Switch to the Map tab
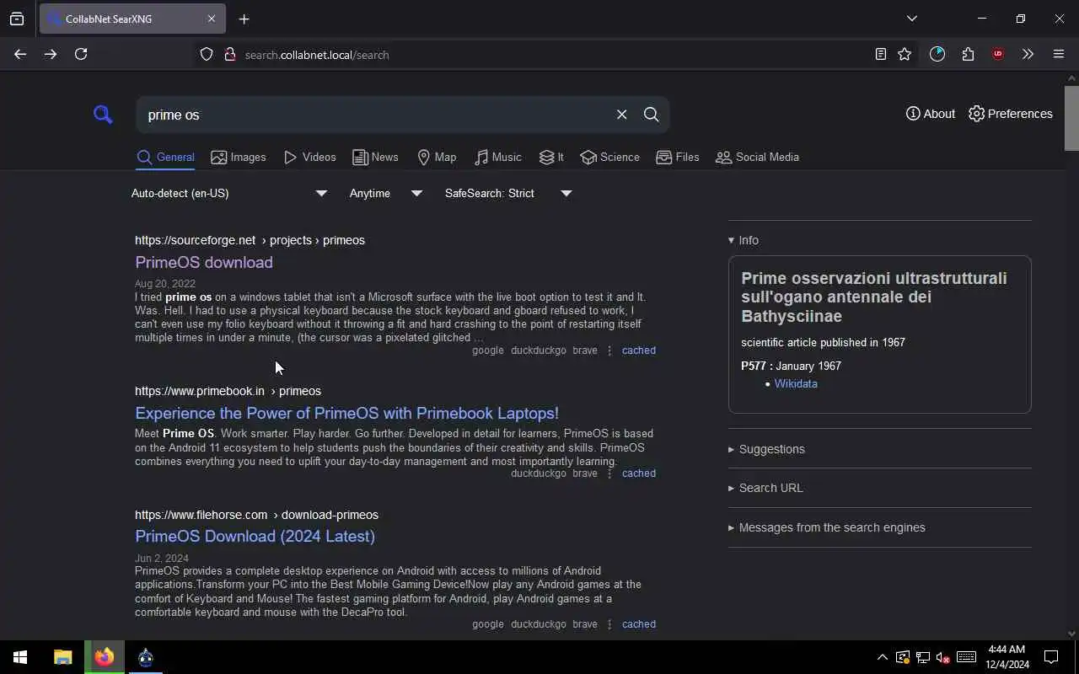1079x674 pixels. pyautogui.click(x=437, y=158)
